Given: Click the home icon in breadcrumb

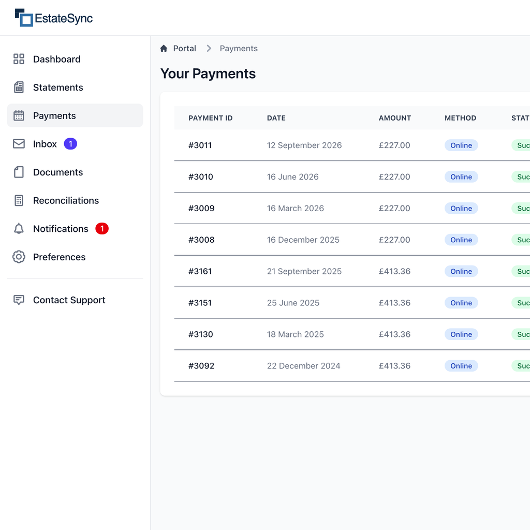Looking at the screenshot, I should [164, 48].
